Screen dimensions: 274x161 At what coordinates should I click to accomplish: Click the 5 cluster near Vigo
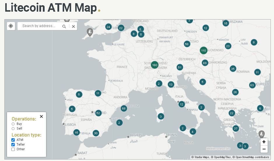coord(79,94)
